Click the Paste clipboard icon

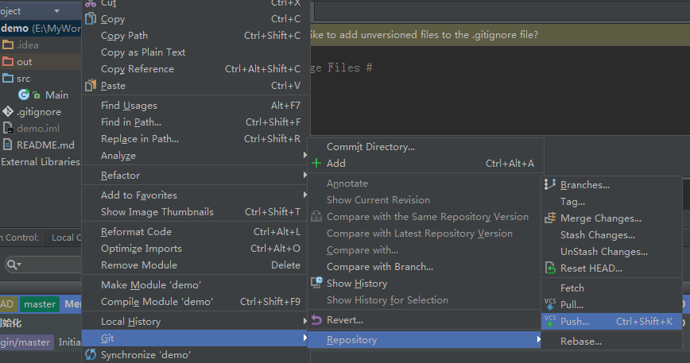pyautogui.click(x=91, y=86)
